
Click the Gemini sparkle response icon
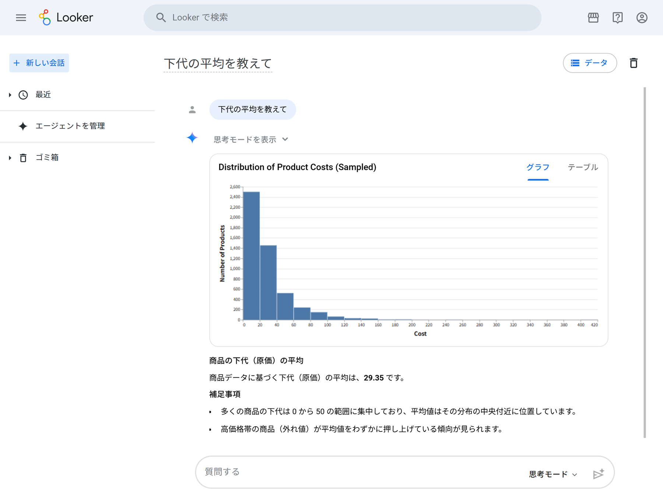tap(192, 138)
